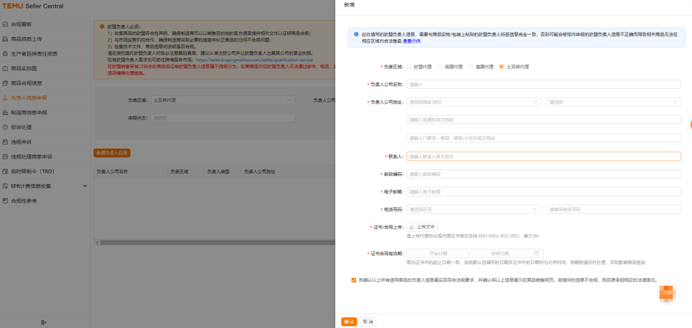This screenshot has width=692, height=328.
Task: Click the 负责人公司名称 input field
Action: click(543, 84)
